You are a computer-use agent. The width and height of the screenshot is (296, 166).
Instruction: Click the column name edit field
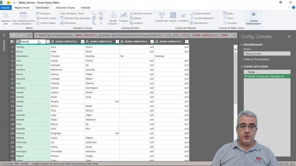pos(33,41)
